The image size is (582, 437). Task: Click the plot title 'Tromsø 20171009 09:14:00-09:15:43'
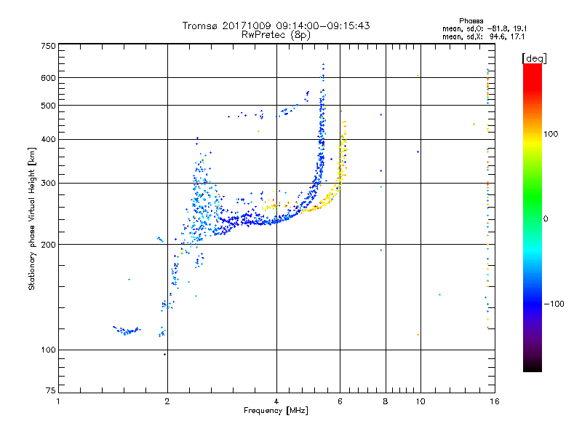click(x=276, y=25)
